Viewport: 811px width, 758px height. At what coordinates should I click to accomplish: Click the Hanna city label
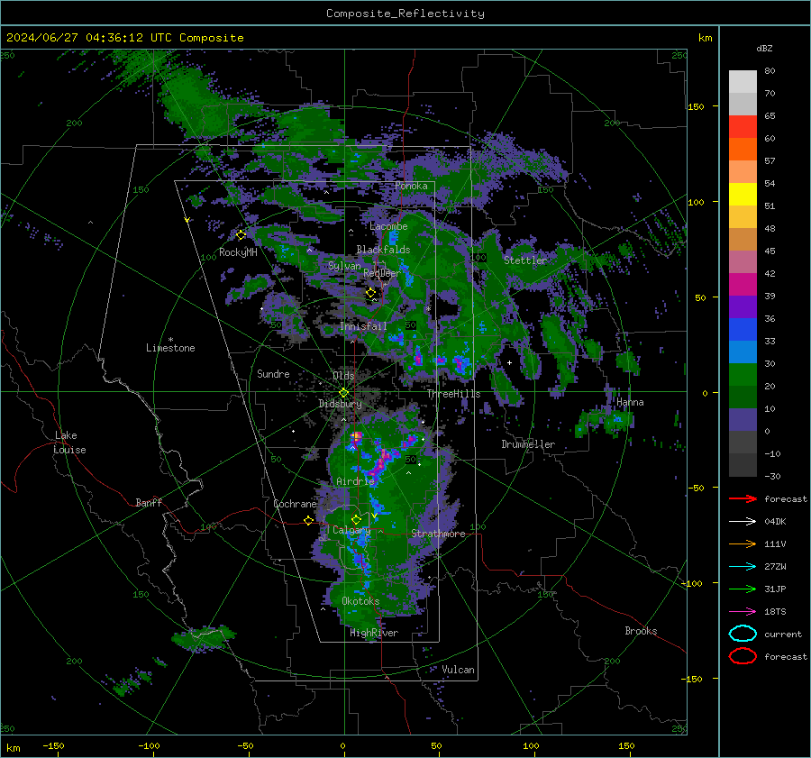pos(630,402)
